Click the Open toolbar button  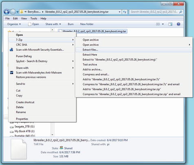pyautogui.click(x=33, y=24)
